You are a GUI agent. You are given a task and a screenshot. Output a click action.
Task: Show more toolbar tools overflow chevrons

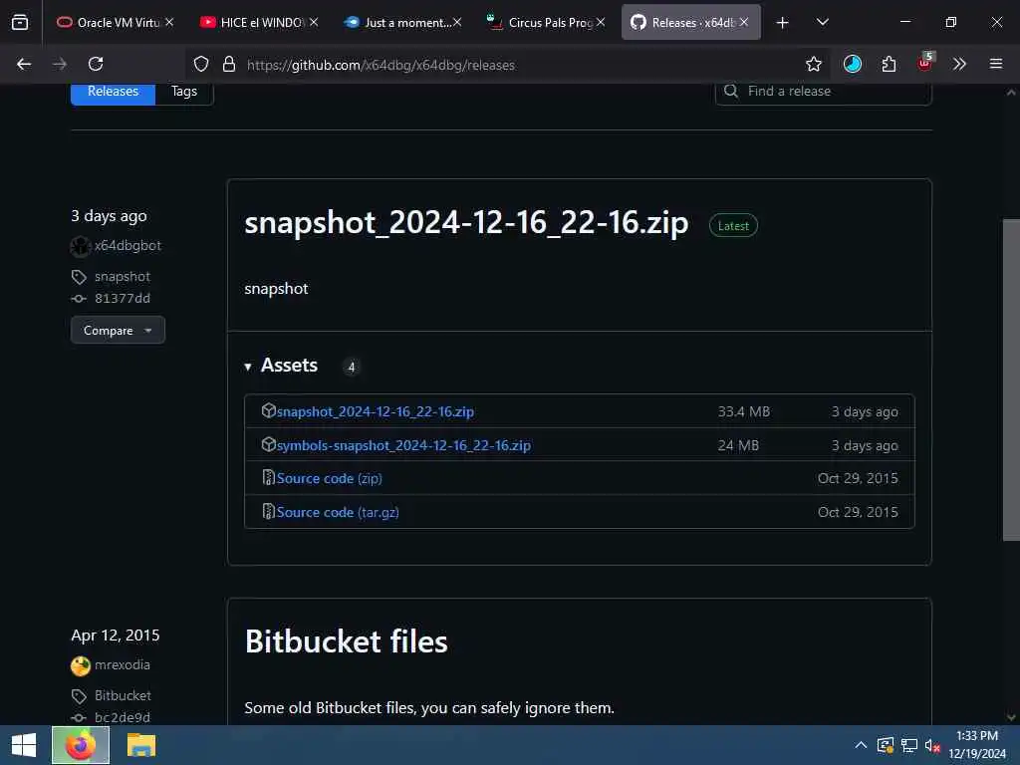959,64
